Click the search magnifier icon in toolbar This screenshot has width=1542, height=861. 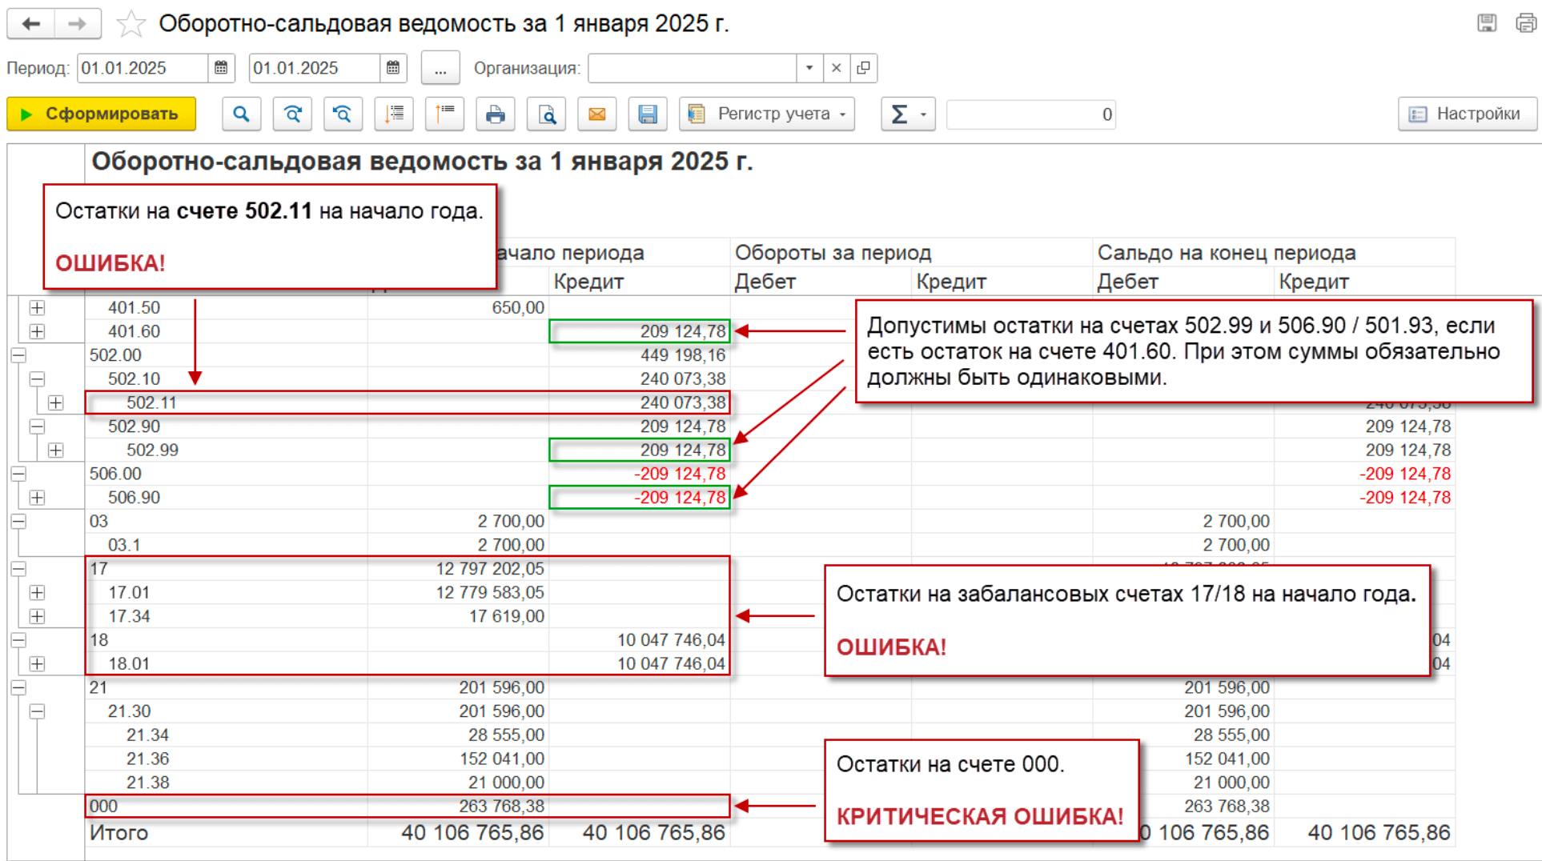tap(241, 114)
